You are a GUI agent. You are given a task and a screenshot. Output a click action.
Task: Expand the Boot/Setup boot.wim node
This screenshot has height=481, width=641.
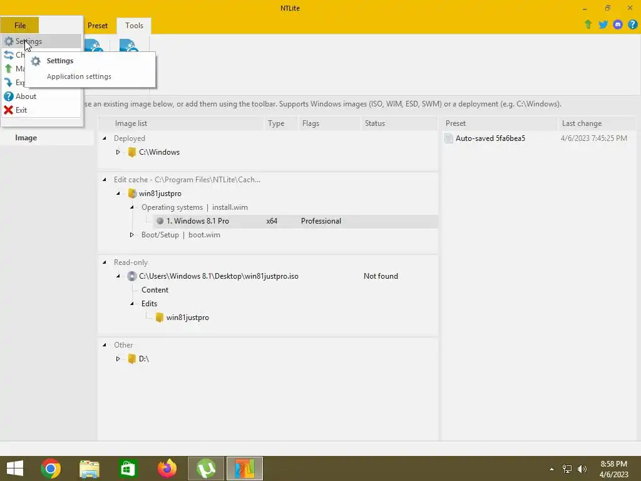[132, 235]
